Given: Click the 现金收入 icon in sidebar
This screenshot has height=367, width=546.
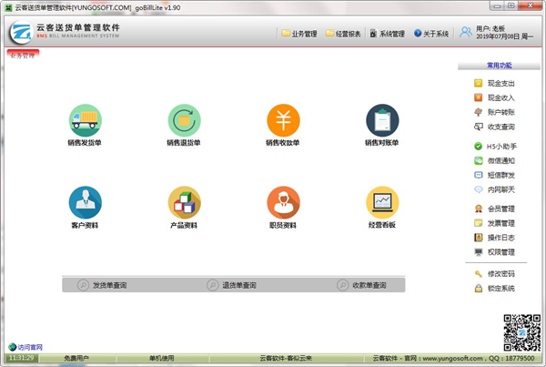Looking at the screenshot, I should pos(479,97).
